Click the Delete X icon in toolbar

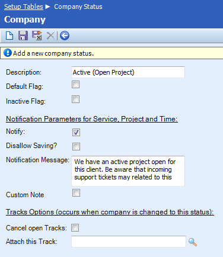point(50,36)
